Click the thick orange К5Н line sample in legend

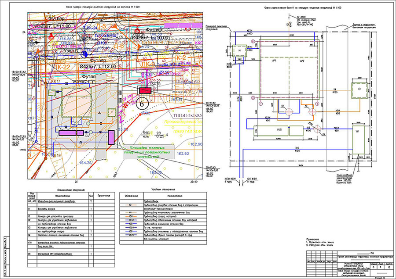coord(131,216)
